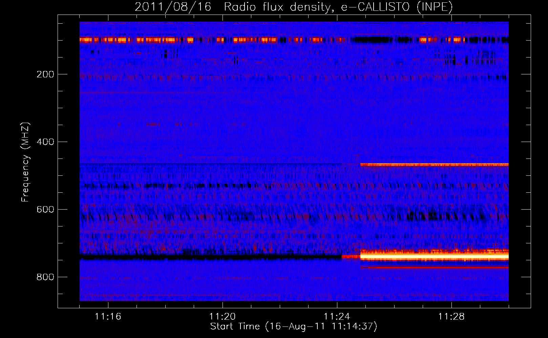Select the 400 frequency tick label

point(45,142)
